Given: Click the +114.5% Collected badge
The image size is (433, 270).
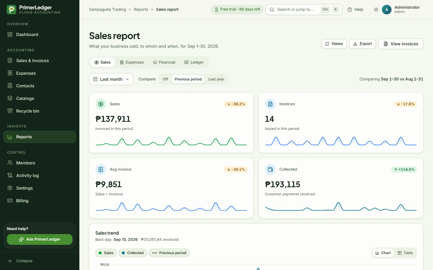Looking at the screenshot, I should (404, 169).
